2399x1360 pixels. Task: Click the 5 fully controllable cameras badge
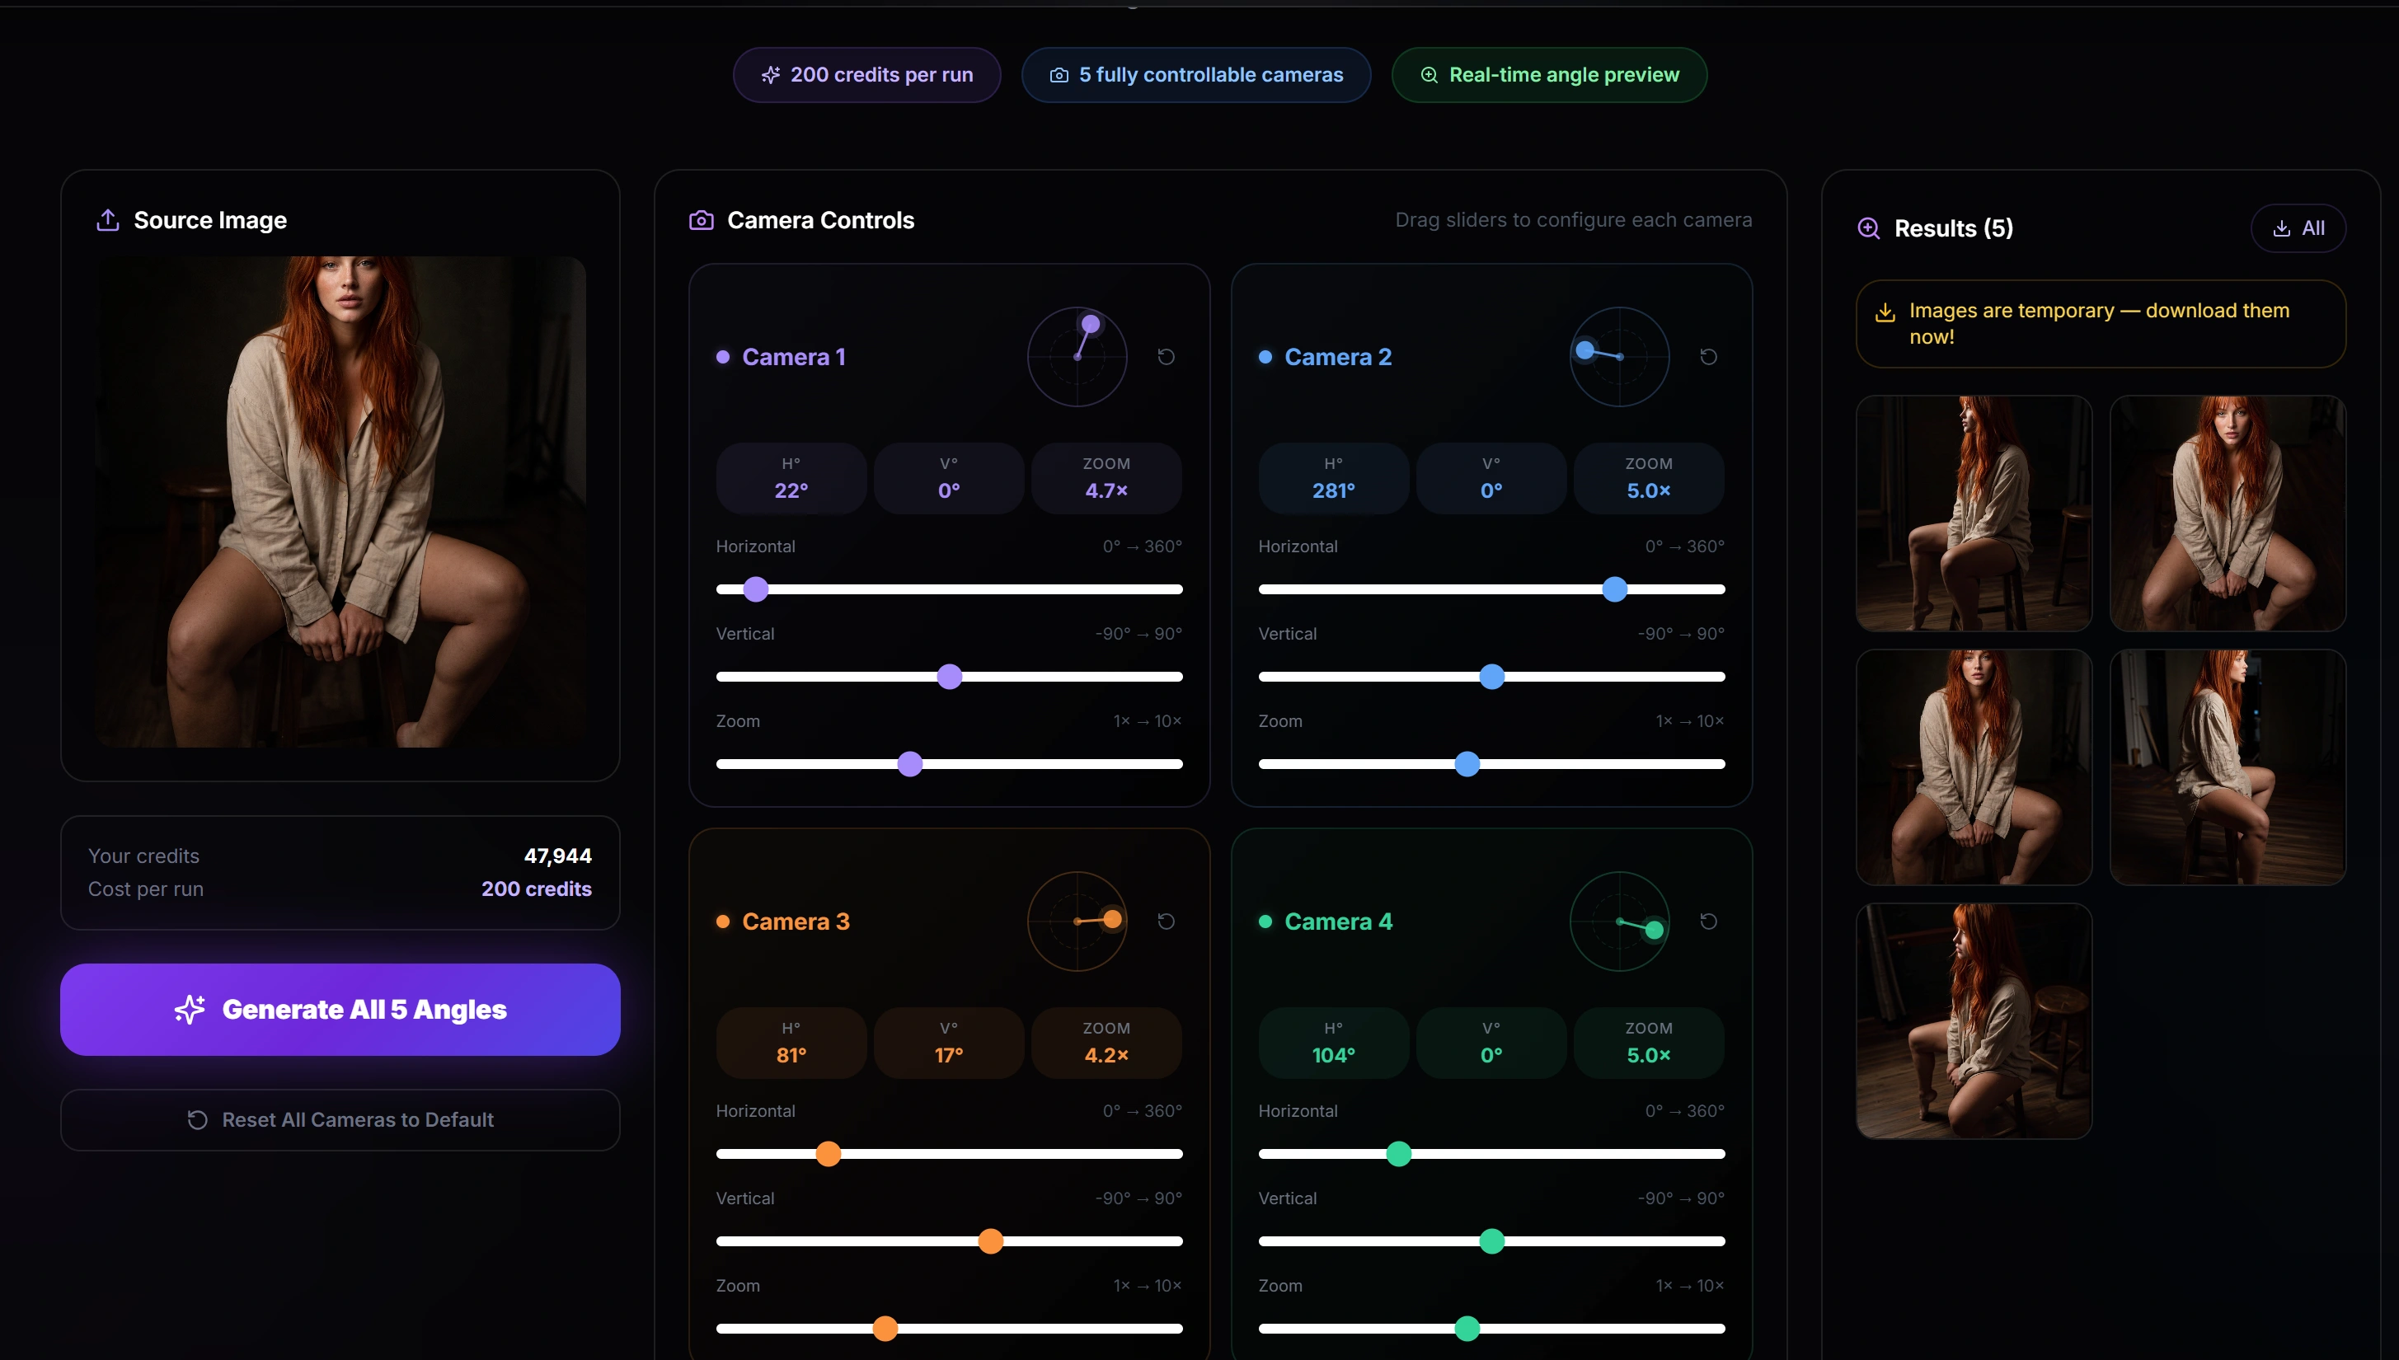pyautogui.click(x=1195, y=75)
